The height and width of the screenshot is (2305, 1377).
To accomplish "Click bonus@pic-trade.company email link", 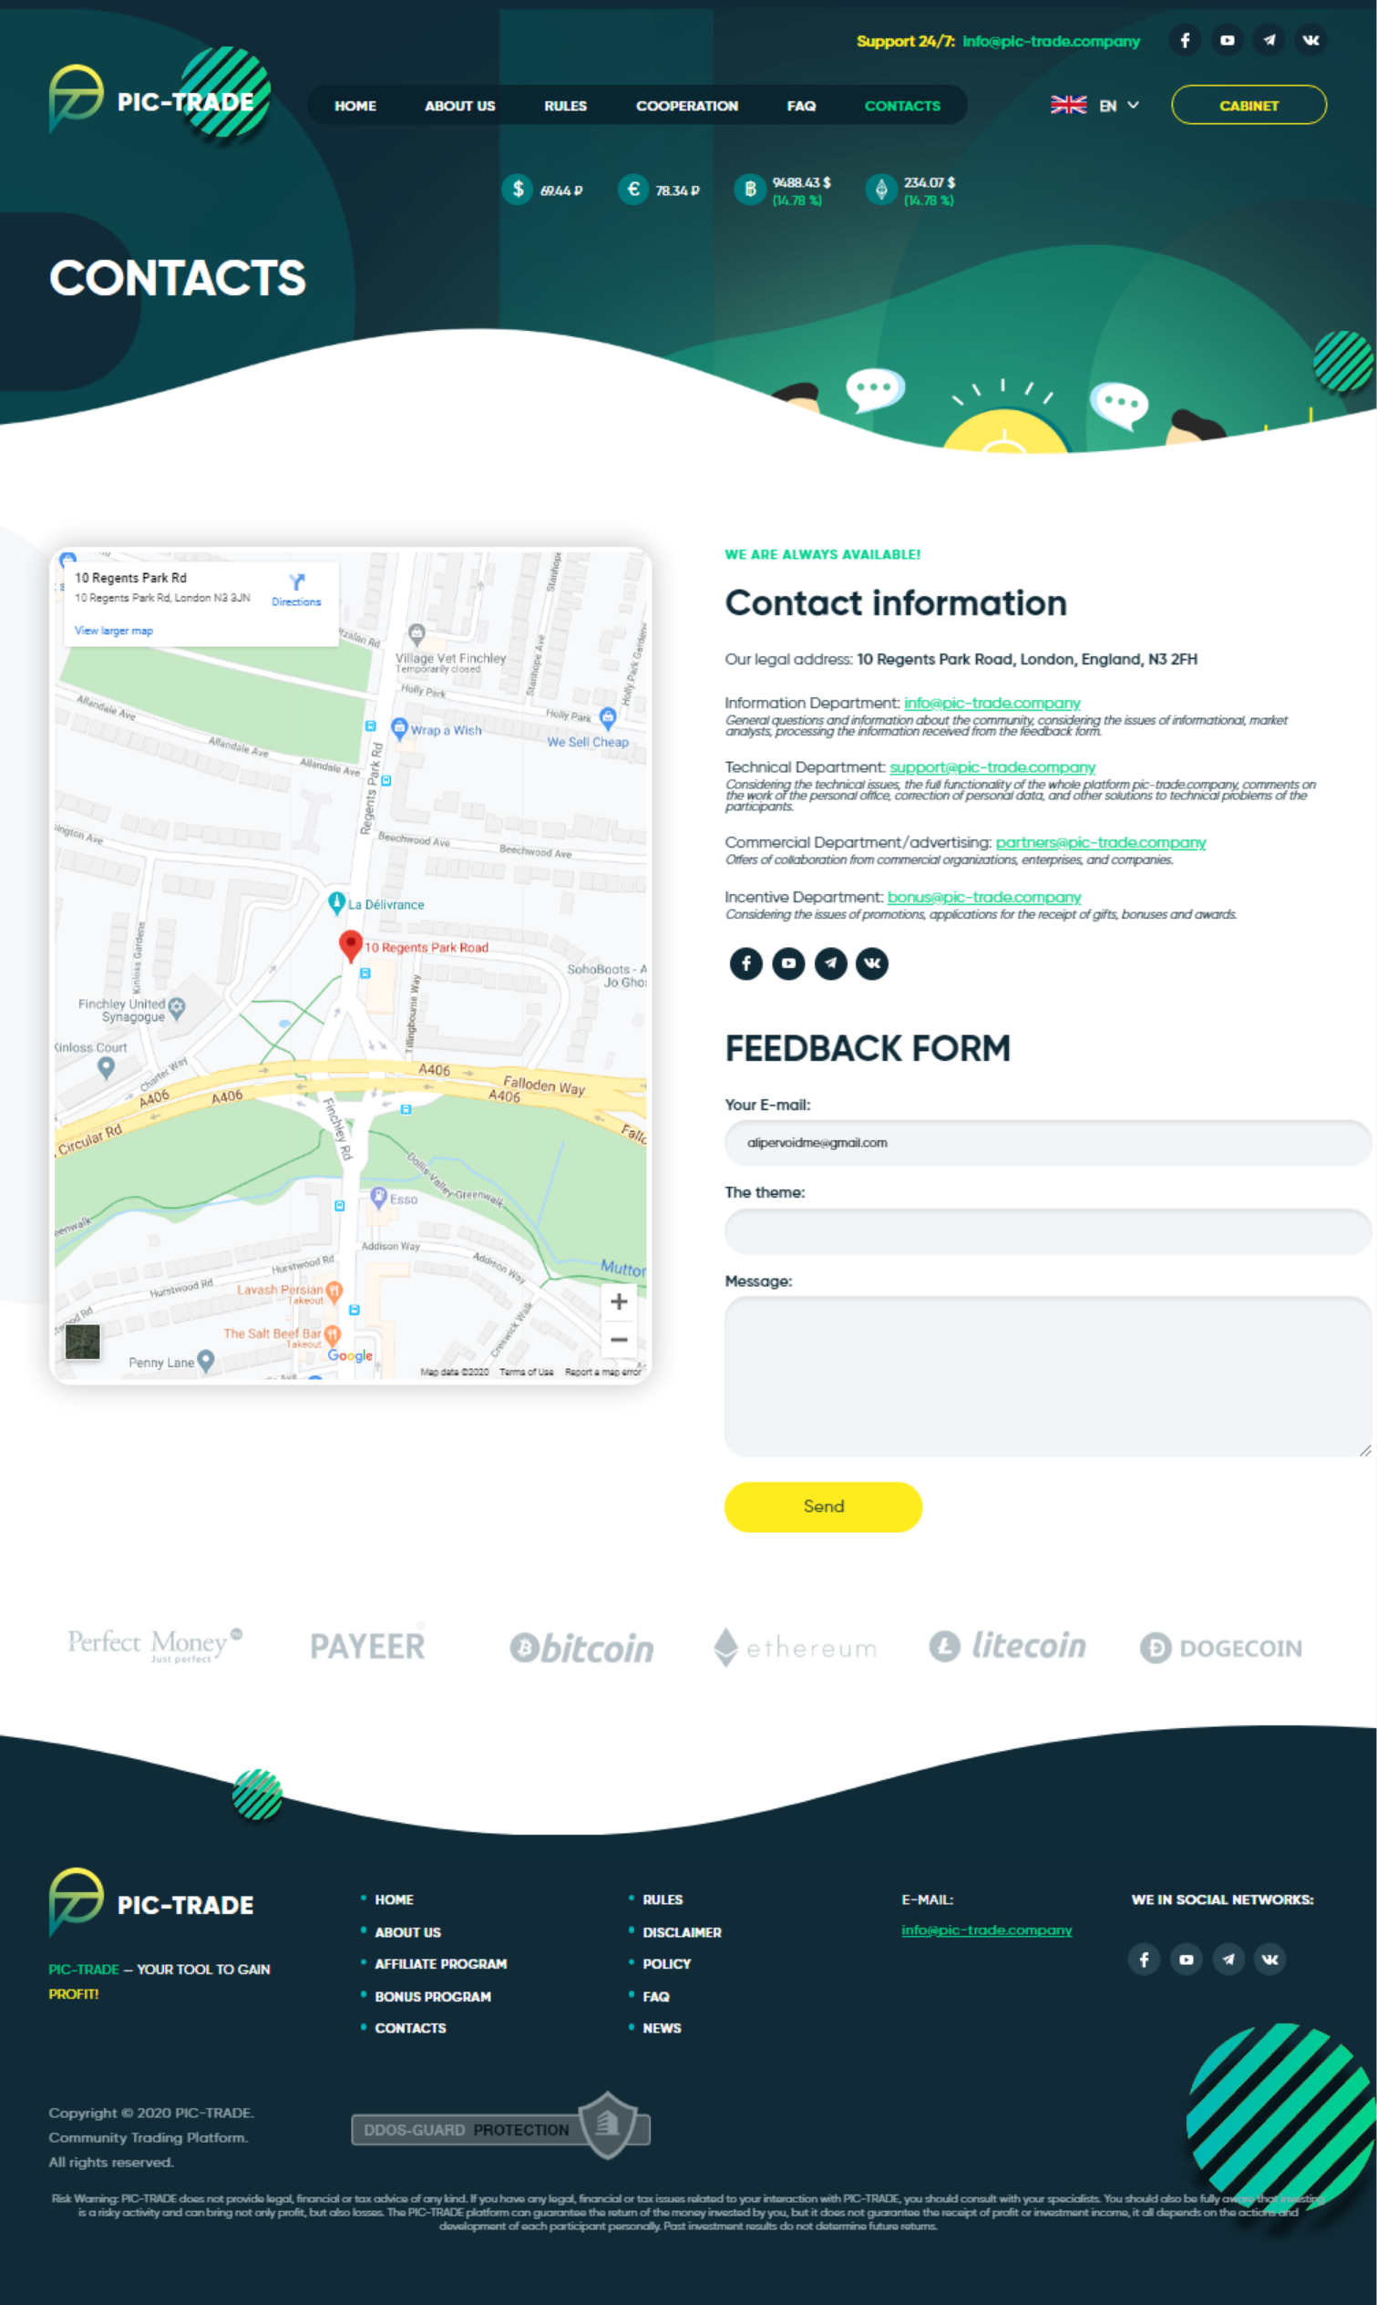I will point(983,898).
